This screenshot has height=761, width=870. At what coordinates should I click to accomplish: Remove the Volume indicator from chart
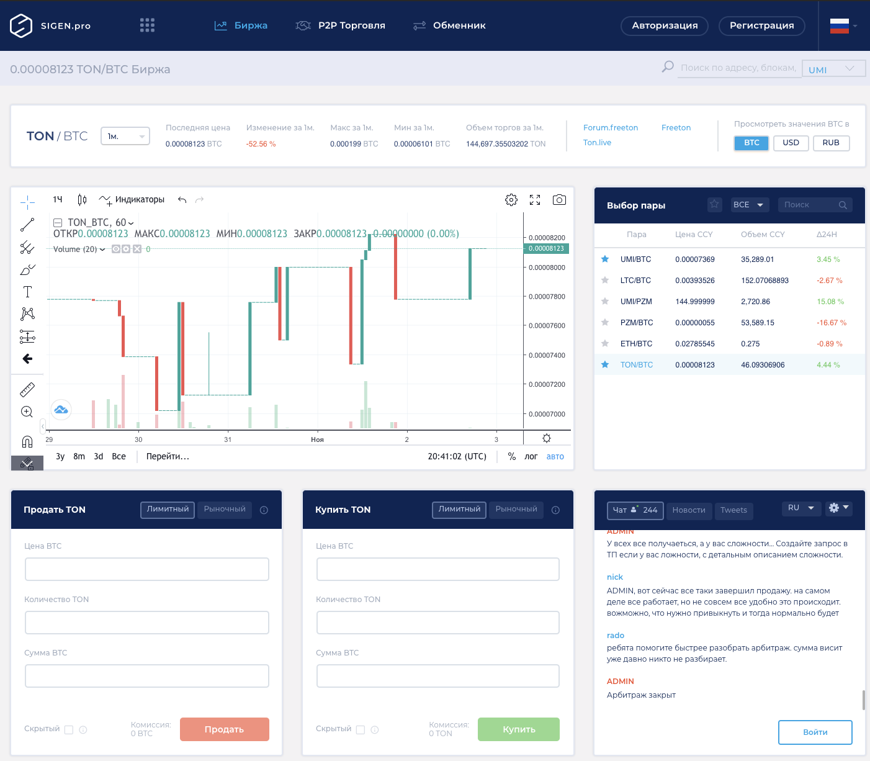tap(137, 249)
